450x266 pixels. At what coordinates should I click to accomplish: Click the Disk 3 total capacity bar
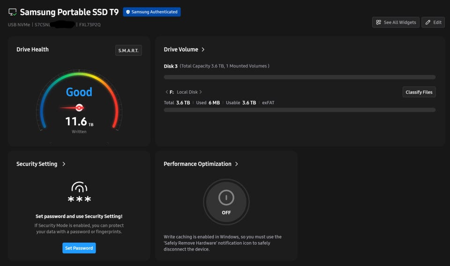300,77
